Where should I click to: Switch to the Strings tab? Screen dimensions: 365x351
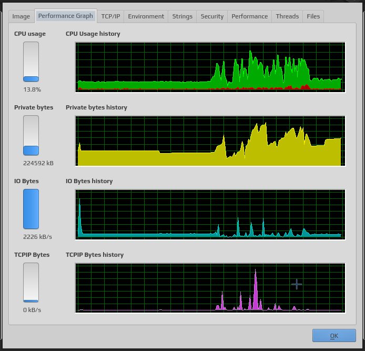pyautogui.click(x=182, y=16)
